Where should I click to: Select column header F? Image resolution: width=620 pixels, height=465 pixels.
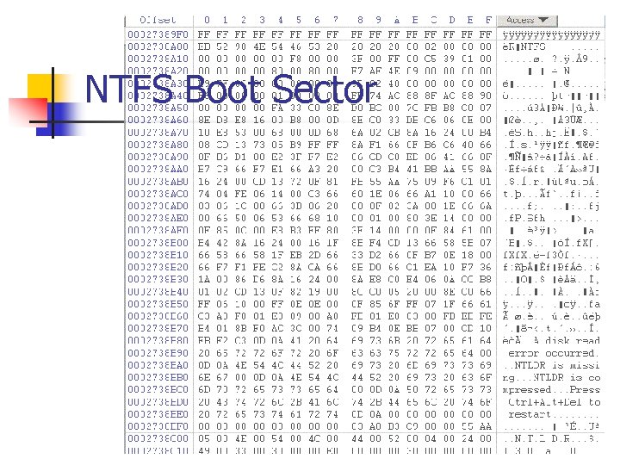[x=488, y=20]
